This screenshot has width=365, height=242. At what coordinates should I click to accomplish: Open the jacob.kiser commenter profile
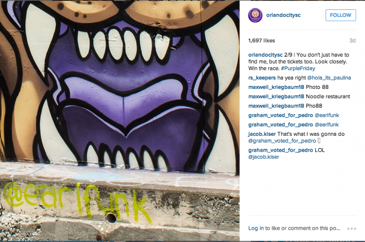click(262, 134)
